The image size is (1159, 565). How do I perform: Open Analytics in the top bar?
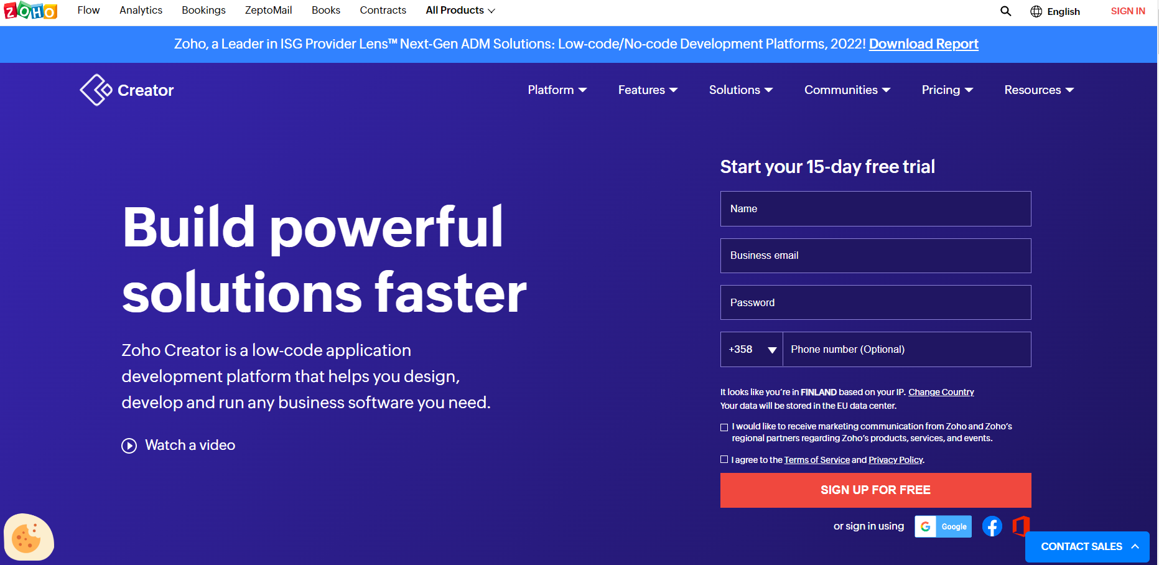(141, 11)
